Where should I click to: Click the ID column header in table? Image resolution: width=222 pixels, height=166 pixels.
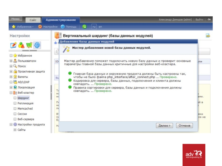[57, 61]
